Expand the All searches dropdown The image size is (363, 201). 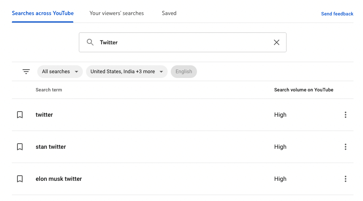pyautogui.click(x=60, y=72)
